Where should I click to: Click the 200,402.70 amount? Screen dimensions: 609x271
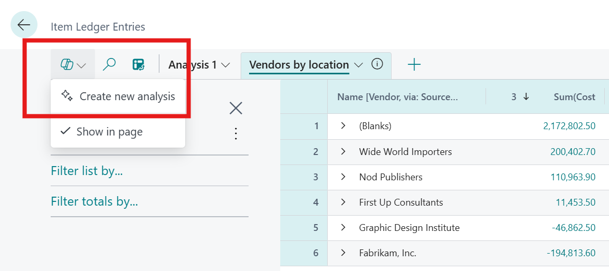pyautogui.click(x=573, y=152)
